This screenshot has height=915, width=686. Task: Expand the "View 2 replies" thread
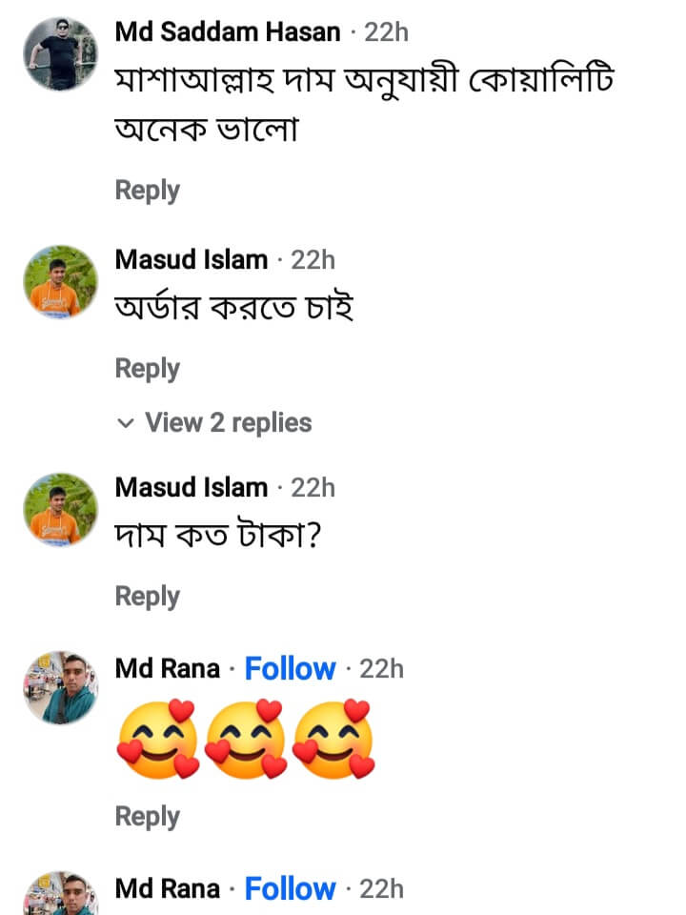(x=228, y=422)
